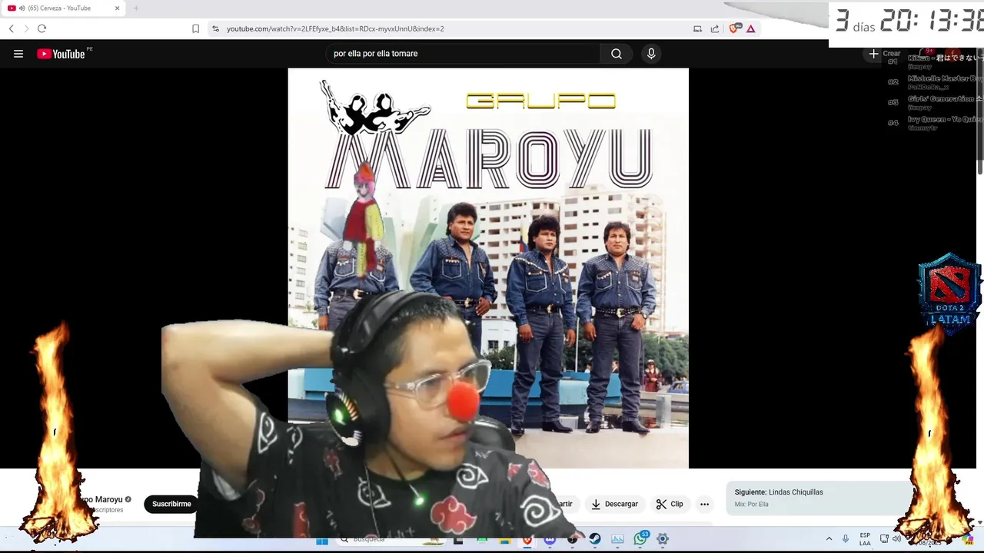Open WhatsApp from the taskbar
984x553 pixels.
640,539
